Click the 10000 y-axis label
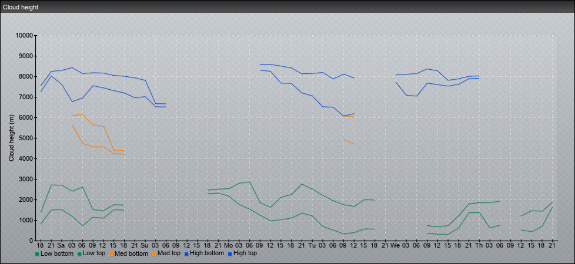Screen dimensions: 575x264 pos(24,36)
